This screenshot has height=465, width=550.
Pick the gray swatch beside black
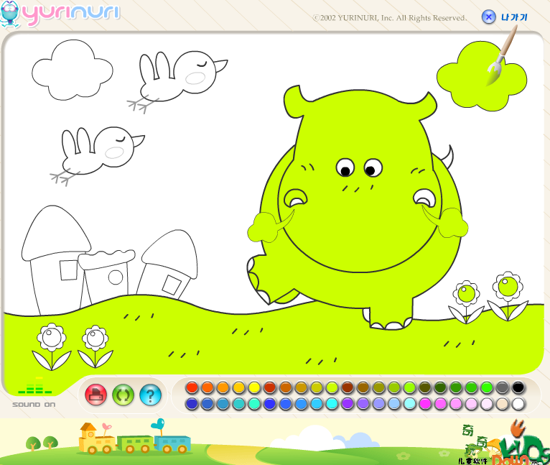502,387
